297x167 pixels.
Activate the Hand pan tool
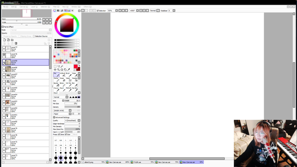tap(65, 70)
